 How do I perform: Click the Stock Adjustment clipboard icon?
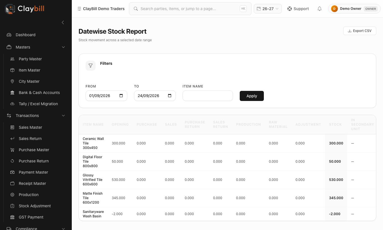[x=12, y=206]
